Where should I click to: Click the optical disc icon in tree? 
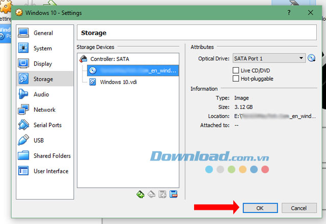pyautogui.click(x=93, y=71)
